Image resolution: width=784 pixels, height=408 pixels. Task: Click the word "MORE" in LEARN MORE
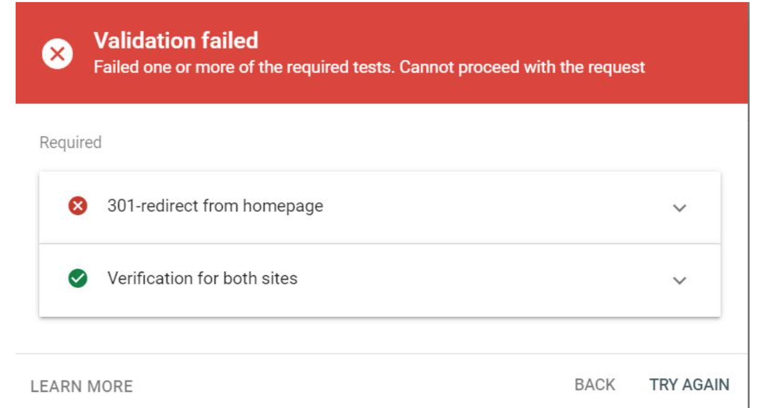pos(109,386)
